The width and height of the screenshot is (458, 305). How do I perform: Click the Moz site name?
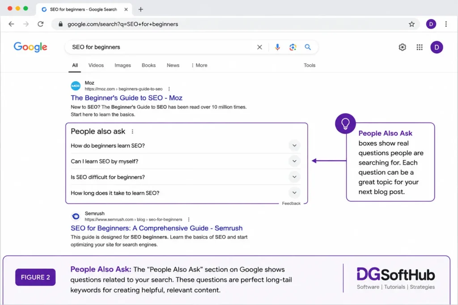click(x=89, y=83)
